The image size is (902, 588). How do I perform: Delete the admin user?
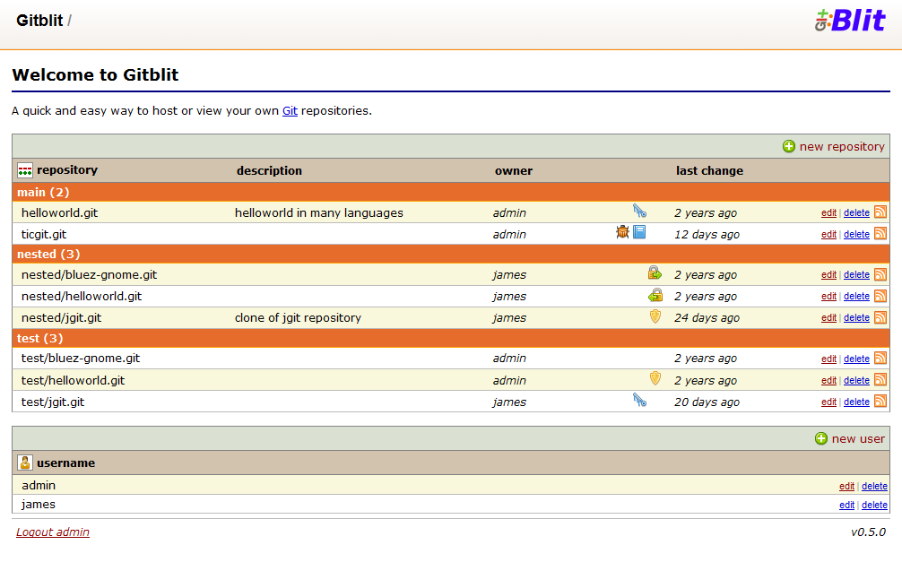(x=874, y=486)
